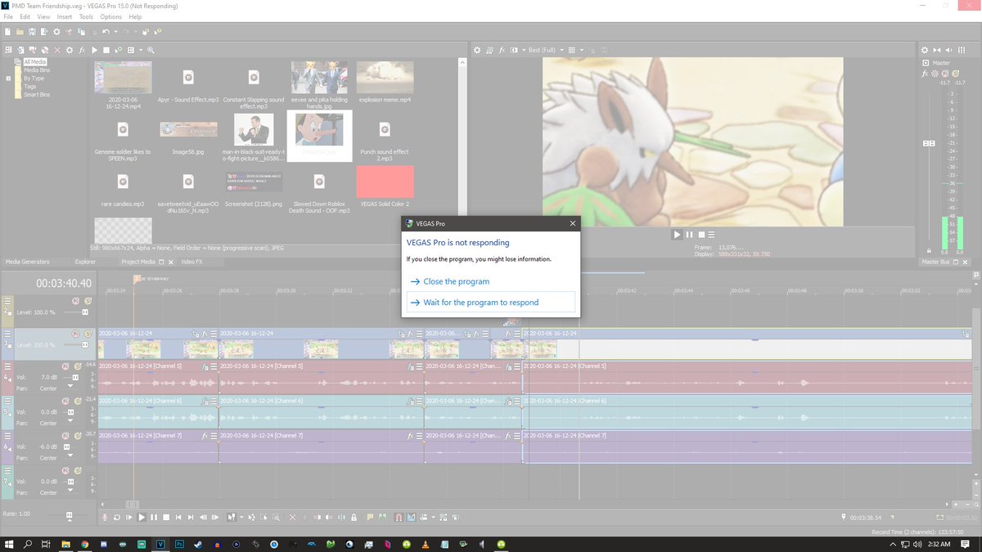Click the timeline Delete X icon
The image size is (982, 552).
pos(292,518)
